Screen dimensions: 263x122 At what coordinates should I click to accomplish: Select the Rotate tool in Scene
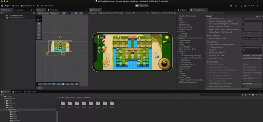[39, 29]
